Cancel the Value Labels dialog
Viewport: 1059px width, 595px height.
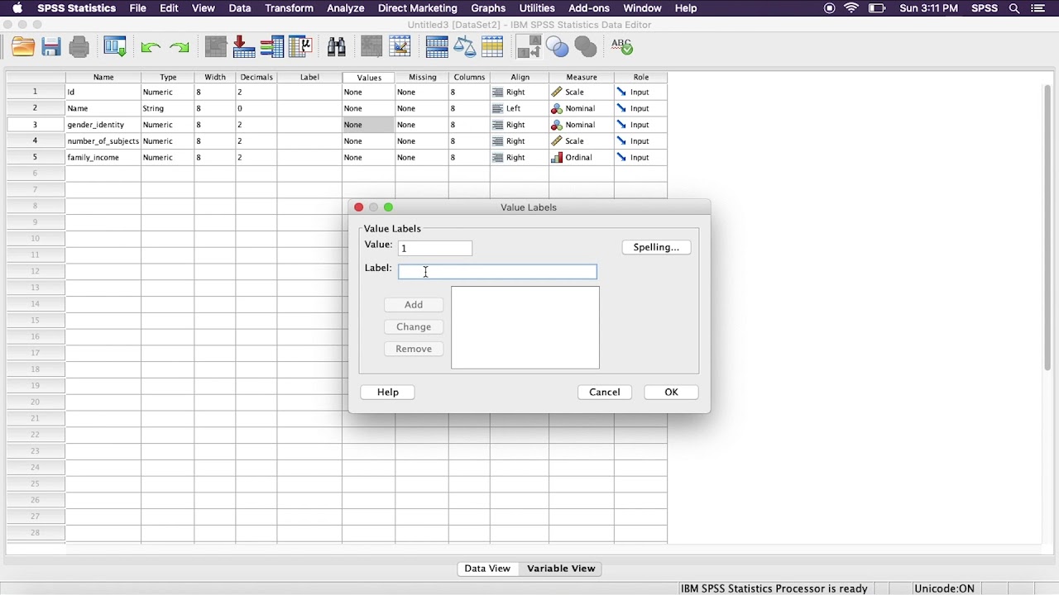[605, 392]
